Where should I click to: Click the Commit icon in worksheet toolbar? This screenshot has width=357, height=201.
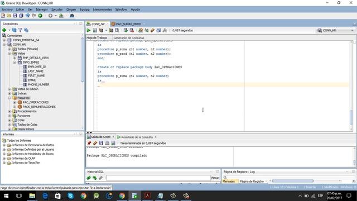(126, 30)
